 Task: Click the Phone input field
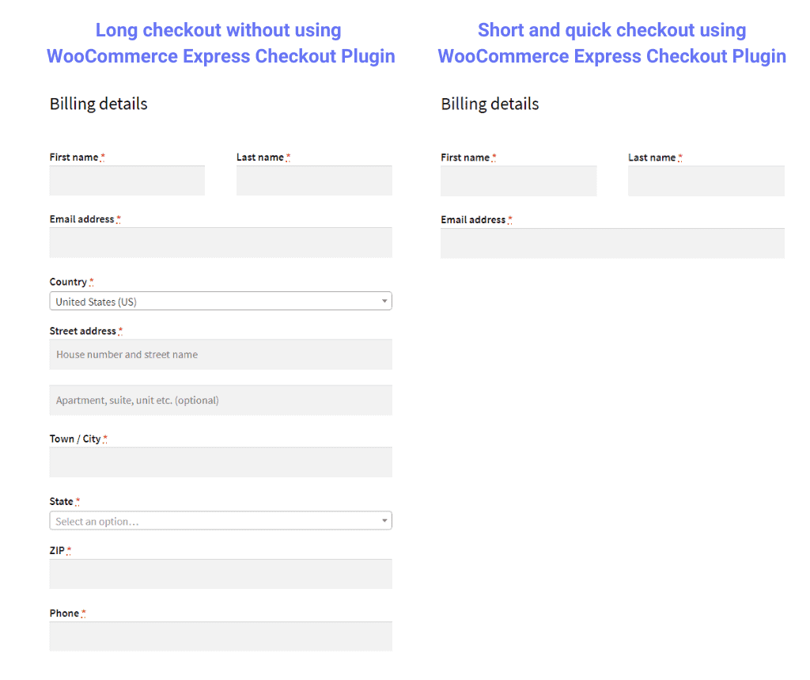pos(221,636)
